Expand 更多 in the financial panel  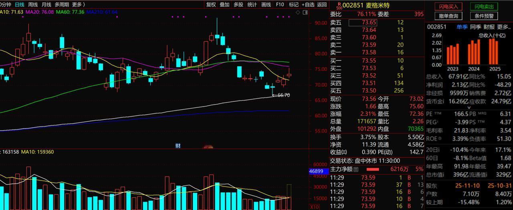tap(504, 27)
